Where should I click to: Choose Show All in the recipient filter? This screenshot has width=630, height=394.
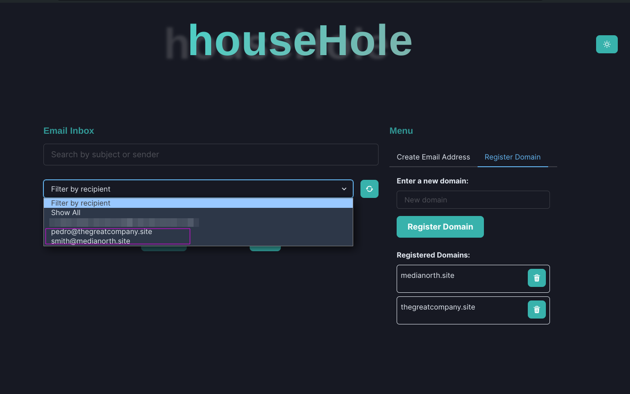[x=198, y=213]
